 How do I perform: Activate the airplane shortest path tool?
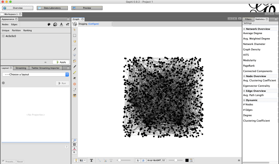(75, 78)
